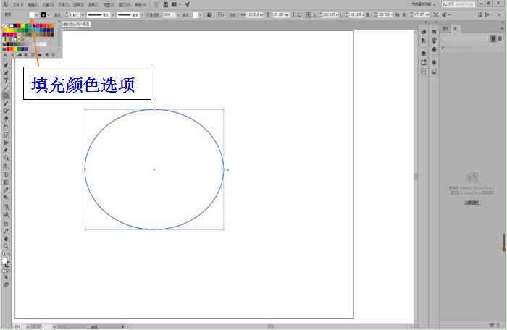
Task: Open the stroke color dropdown arrow
Action: [x=49, y=15]
